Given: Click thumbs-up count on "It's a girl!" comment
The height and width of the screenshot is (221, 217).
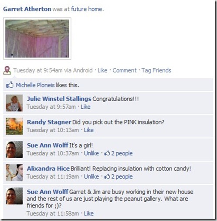Looking at the screenshot, I should 119,153.
